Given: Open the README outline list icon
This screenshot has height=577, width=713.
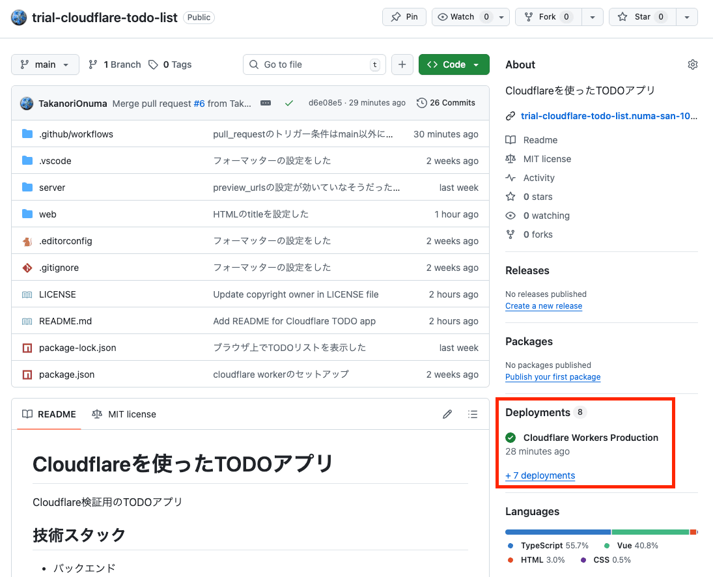Looking at the screenshot, I should (x=473, y=414).
